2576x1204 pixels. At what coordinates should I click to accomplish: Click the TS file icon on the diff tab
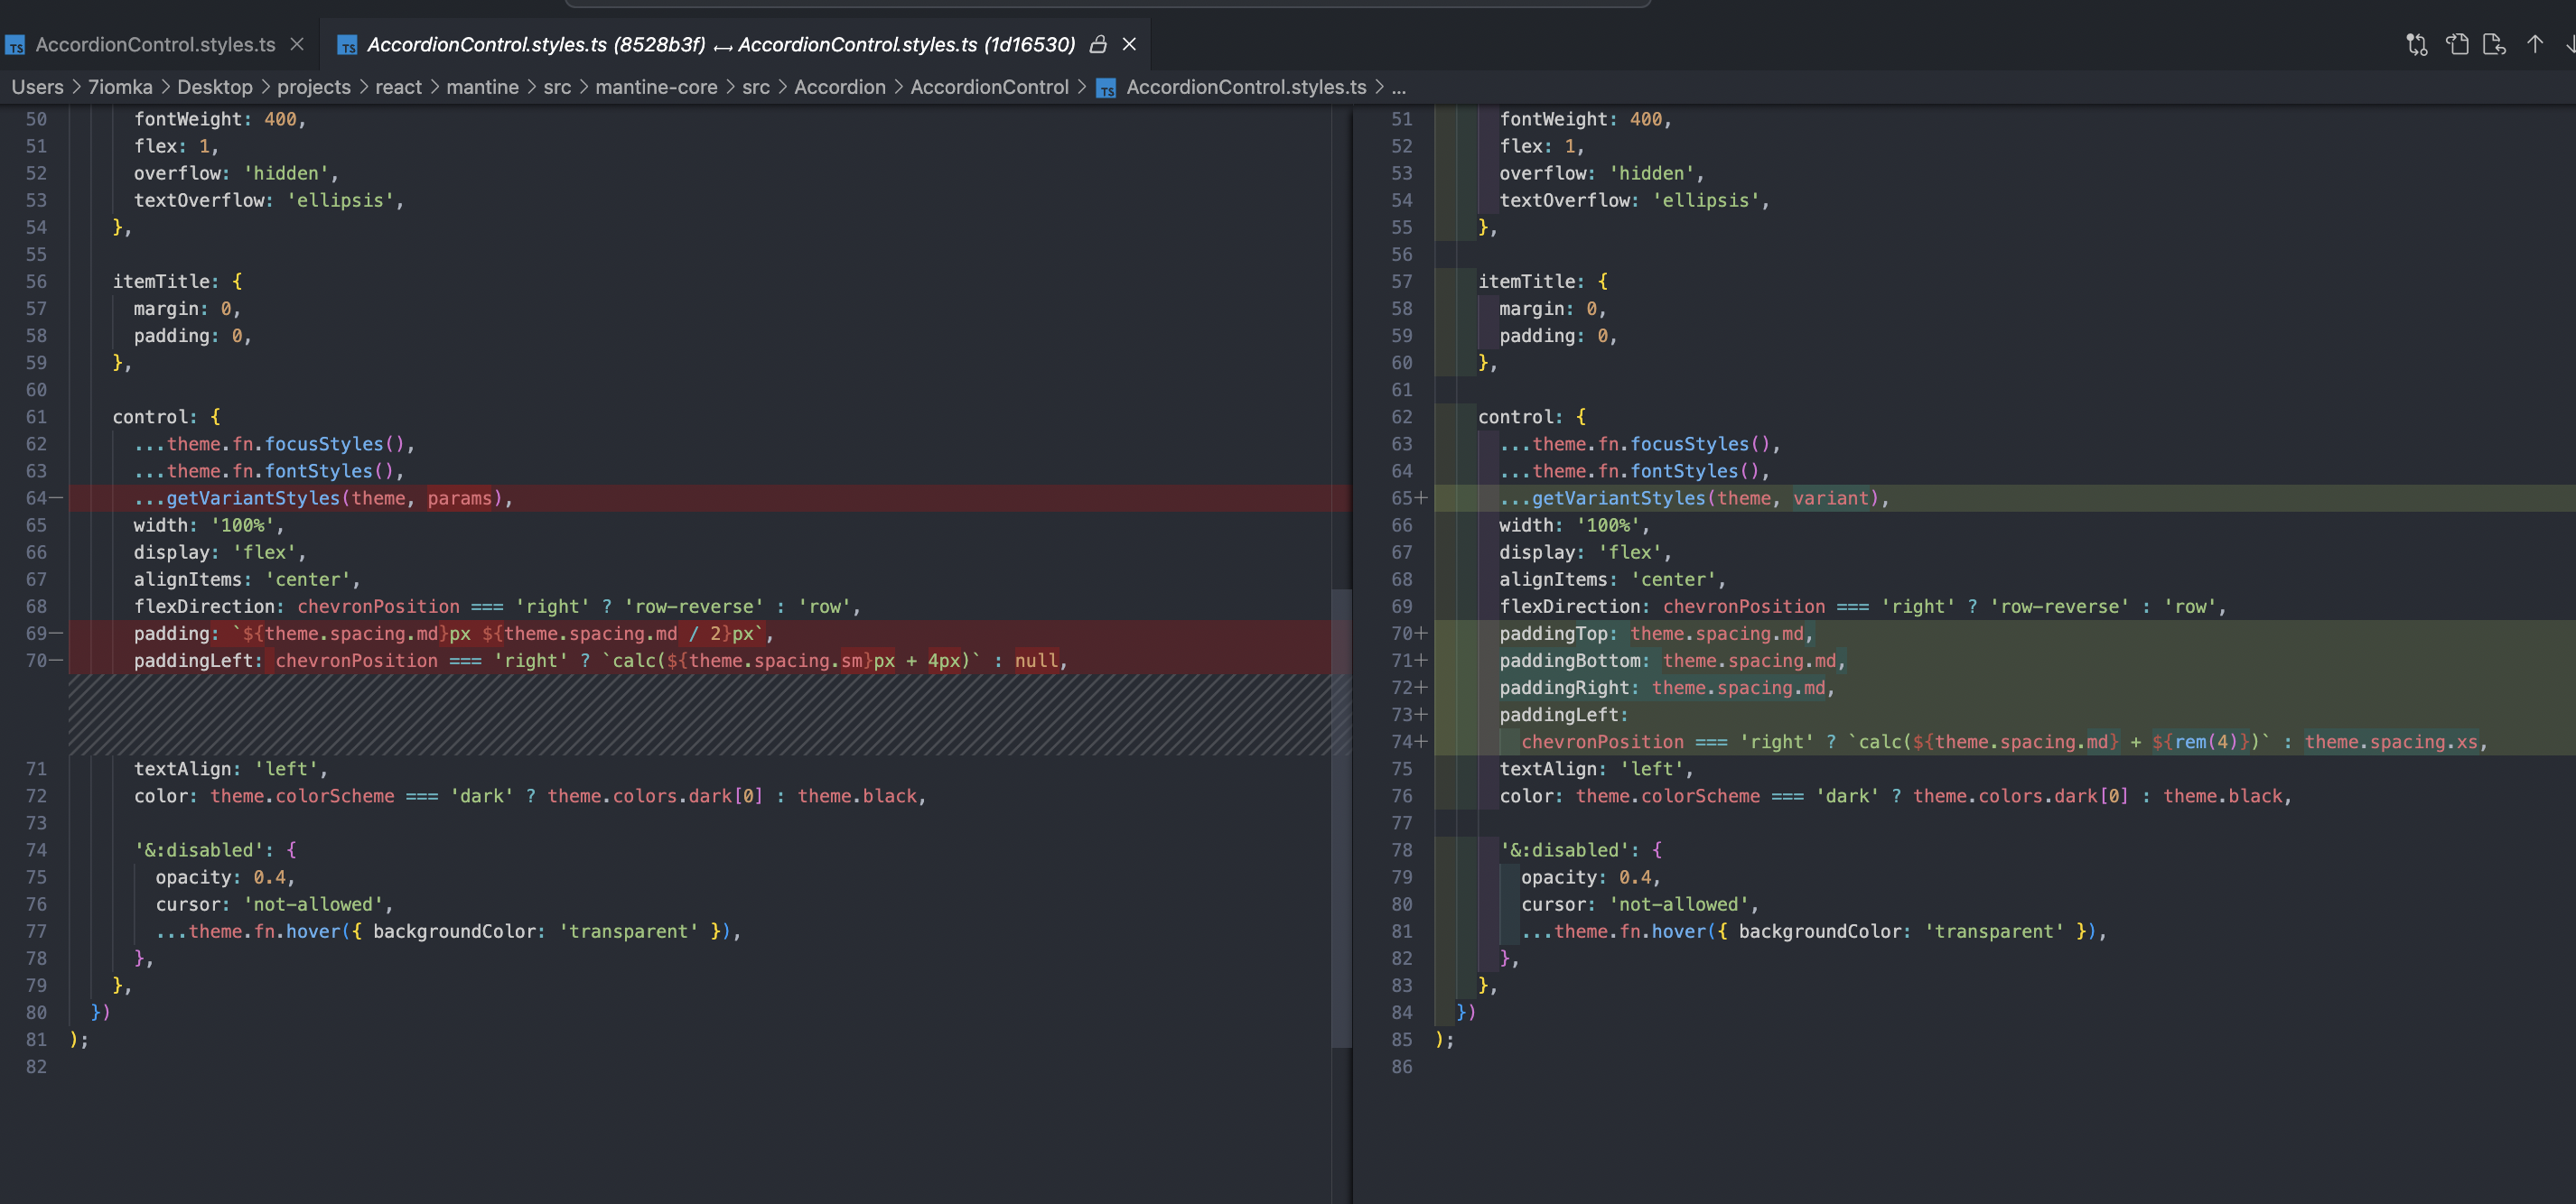(347, 45)
